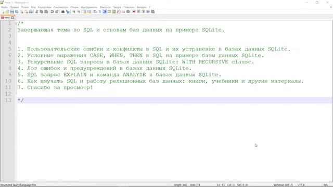Viewport: 333px width, 187px height.
Task: Play back the recorded macro icon
Action: pyautogui.click(x=144, y=11)
